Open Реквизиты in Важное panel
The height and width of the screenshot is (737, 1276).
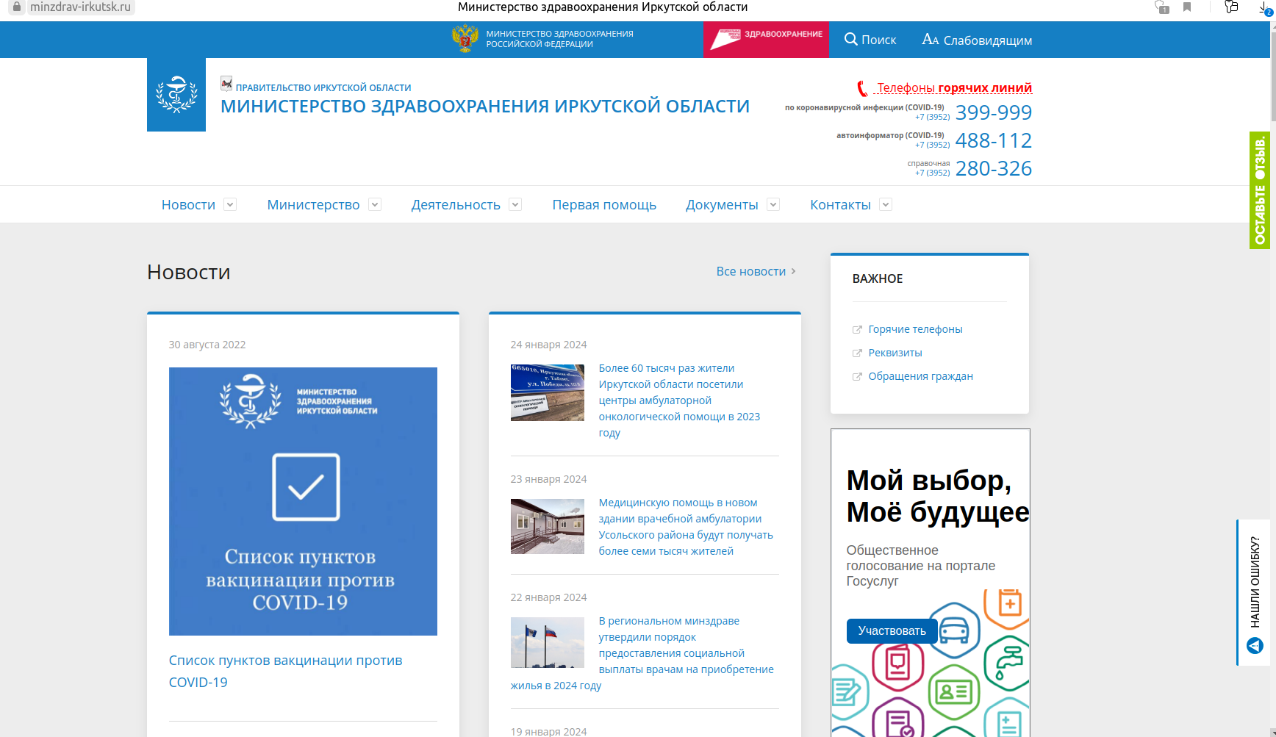895,353
